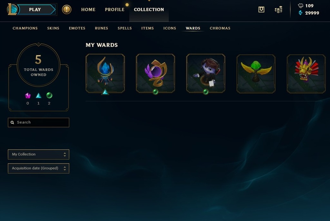
Task: Open the Skins tab
Action: point(53,28)
